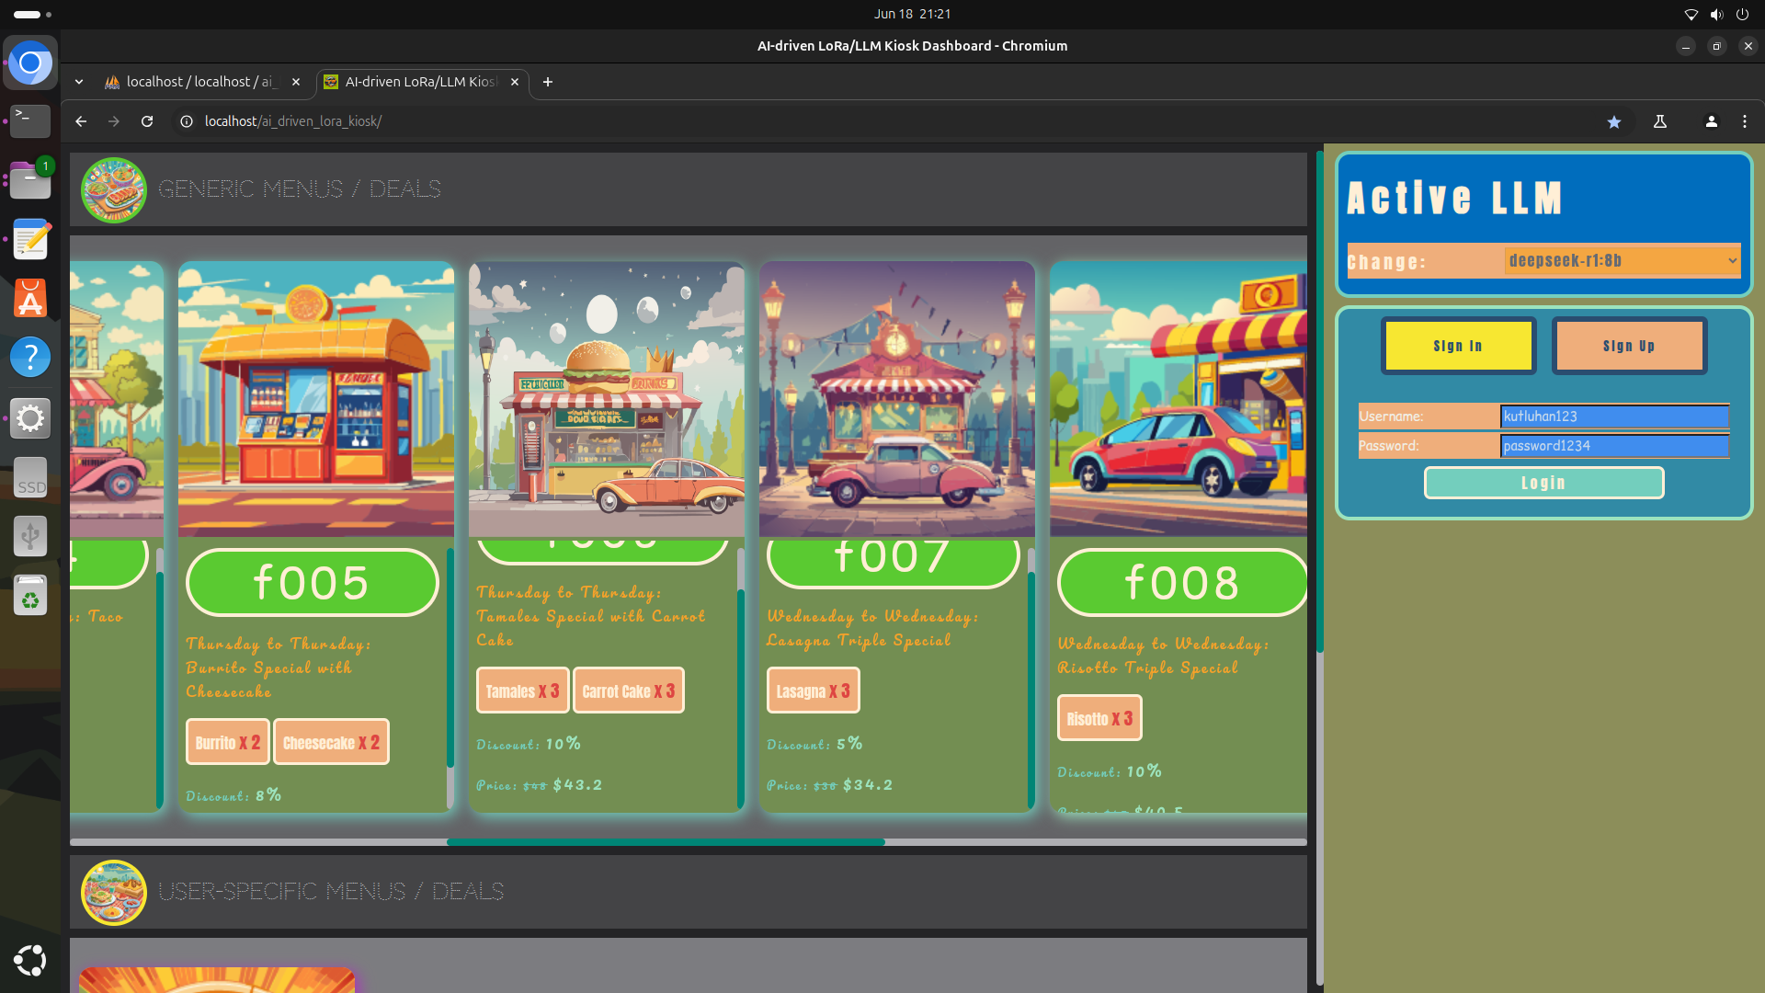
Task: Expand the tab search chevron
Action: [79, 82]
